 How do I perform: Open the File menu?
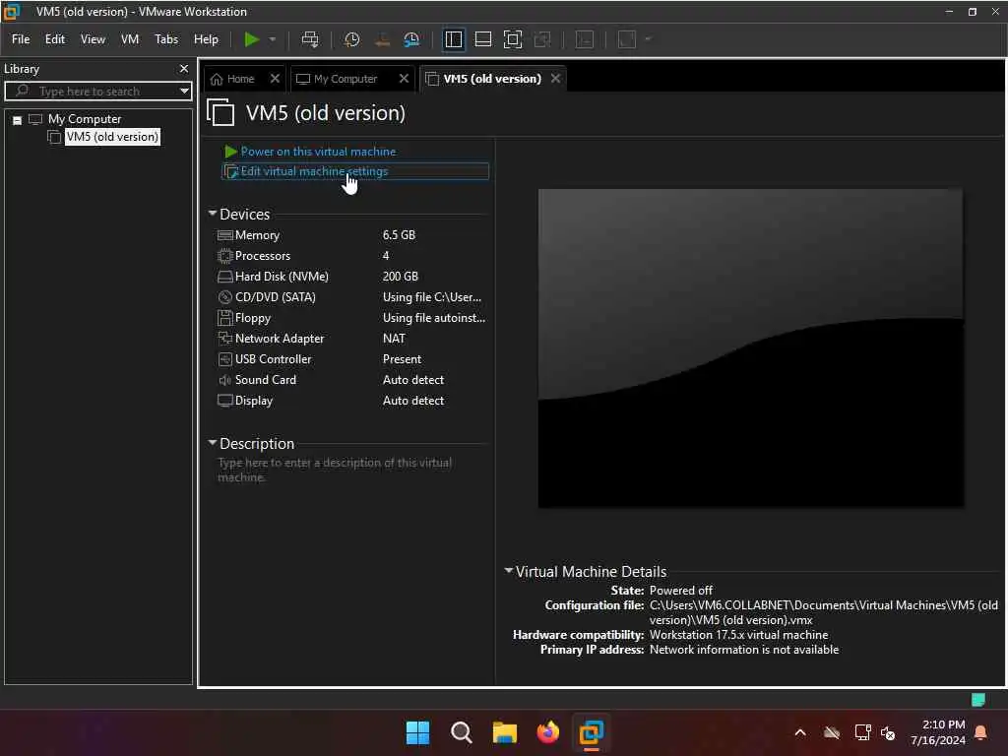coord(21,39)
